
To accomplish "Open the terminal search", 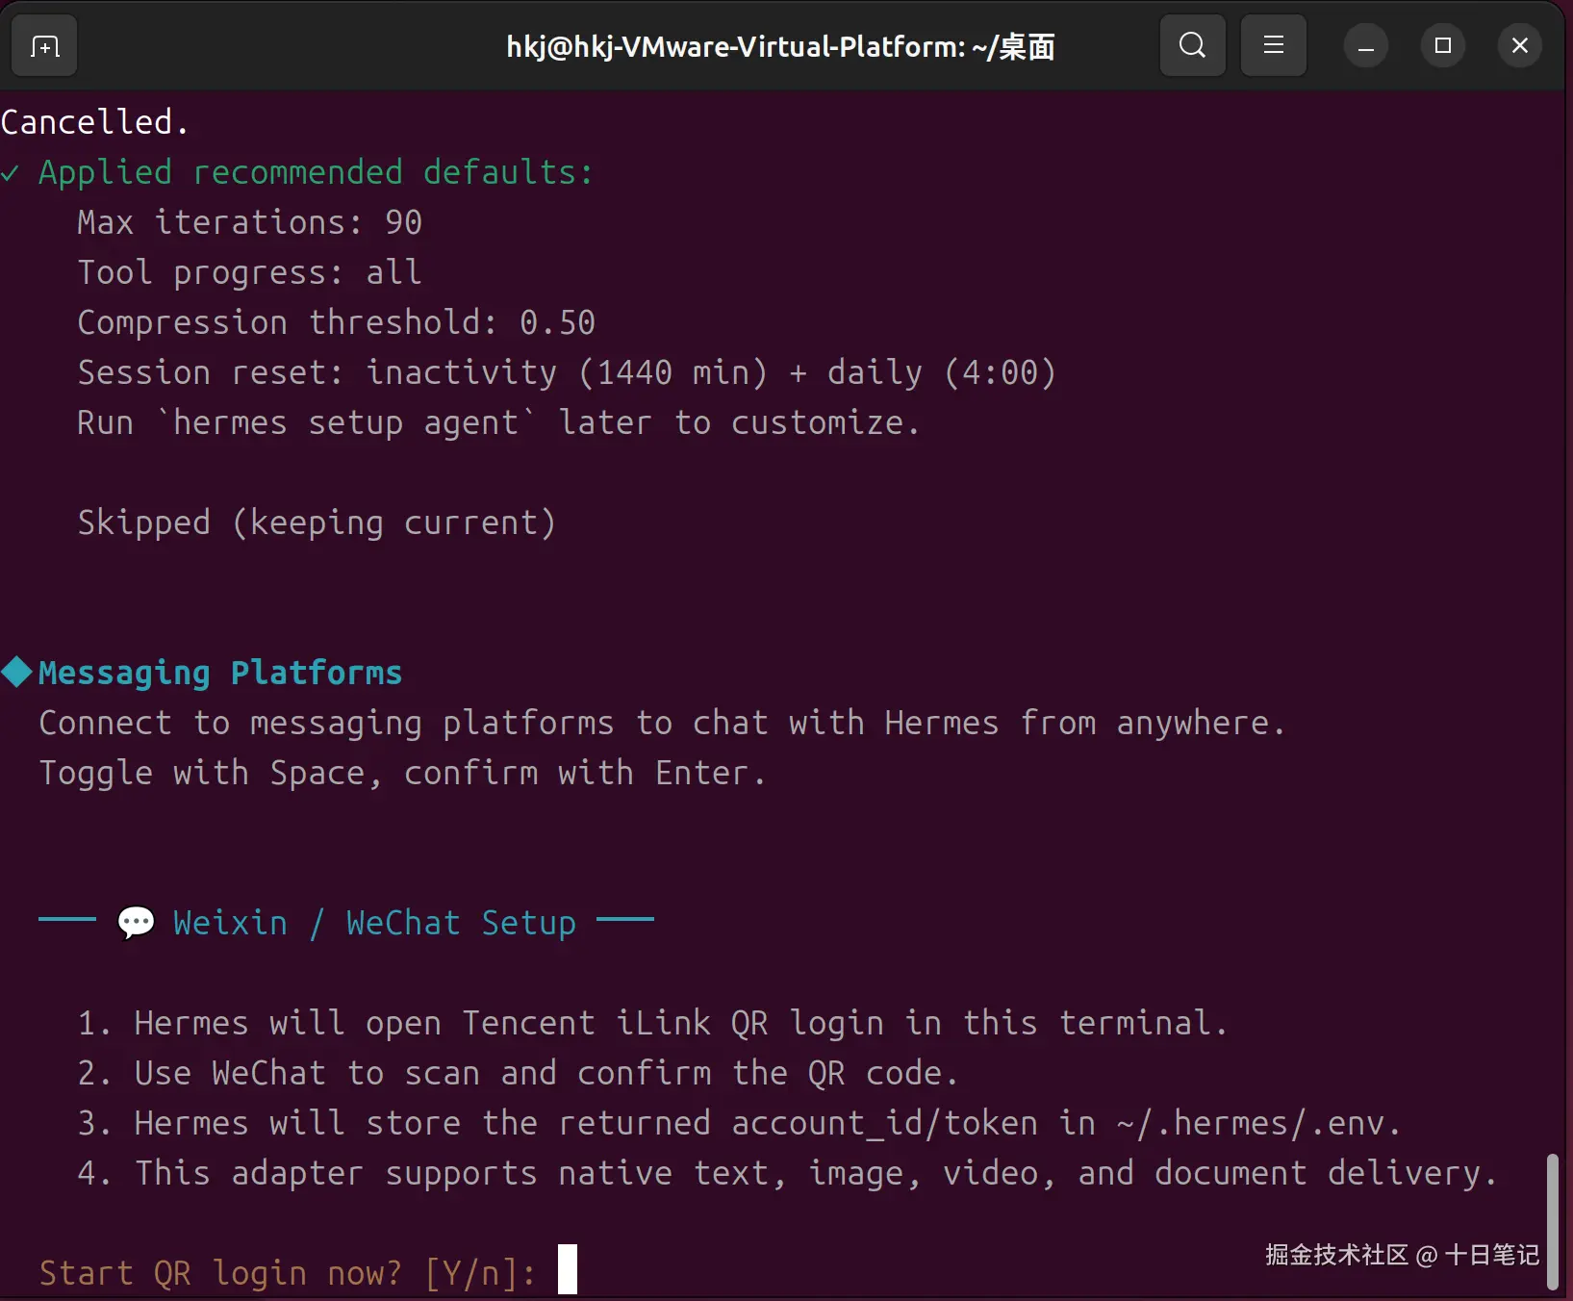I will tap(1193, 45).
